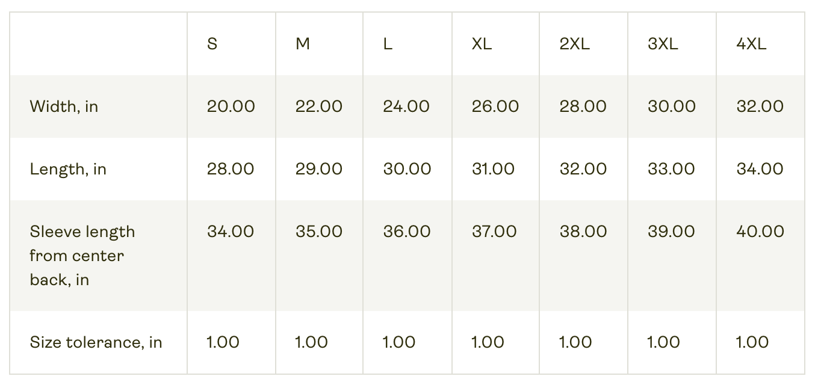Click the 33.00 length value for 3XL
The width and height of the screenshot is (815, 385).
[671, 169]
